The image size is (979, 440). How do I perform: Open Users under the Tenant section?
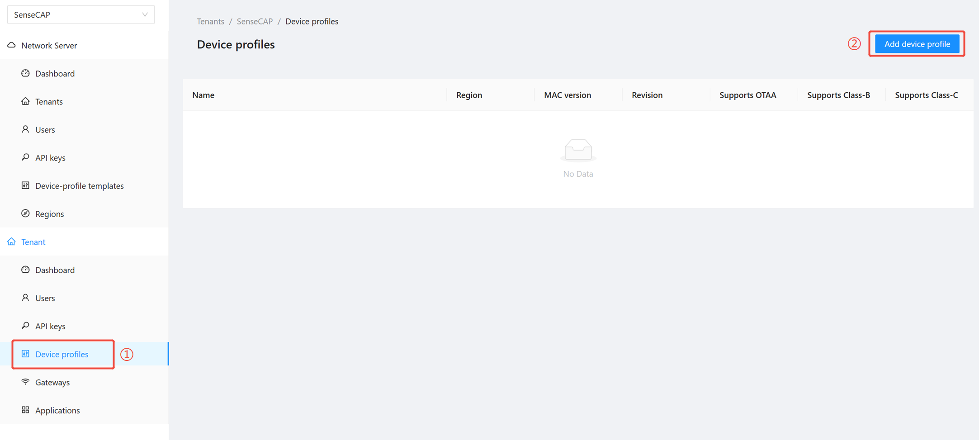(45, 298)
